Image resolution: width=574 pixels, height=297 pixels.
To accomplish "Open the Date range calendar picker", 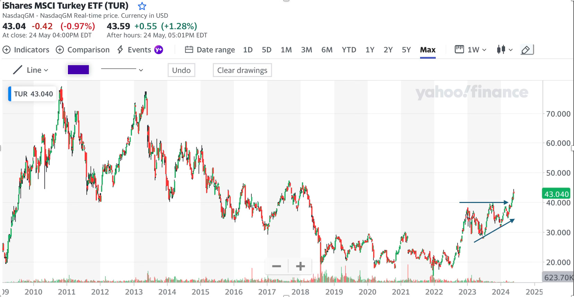I will tap(210, 50).
